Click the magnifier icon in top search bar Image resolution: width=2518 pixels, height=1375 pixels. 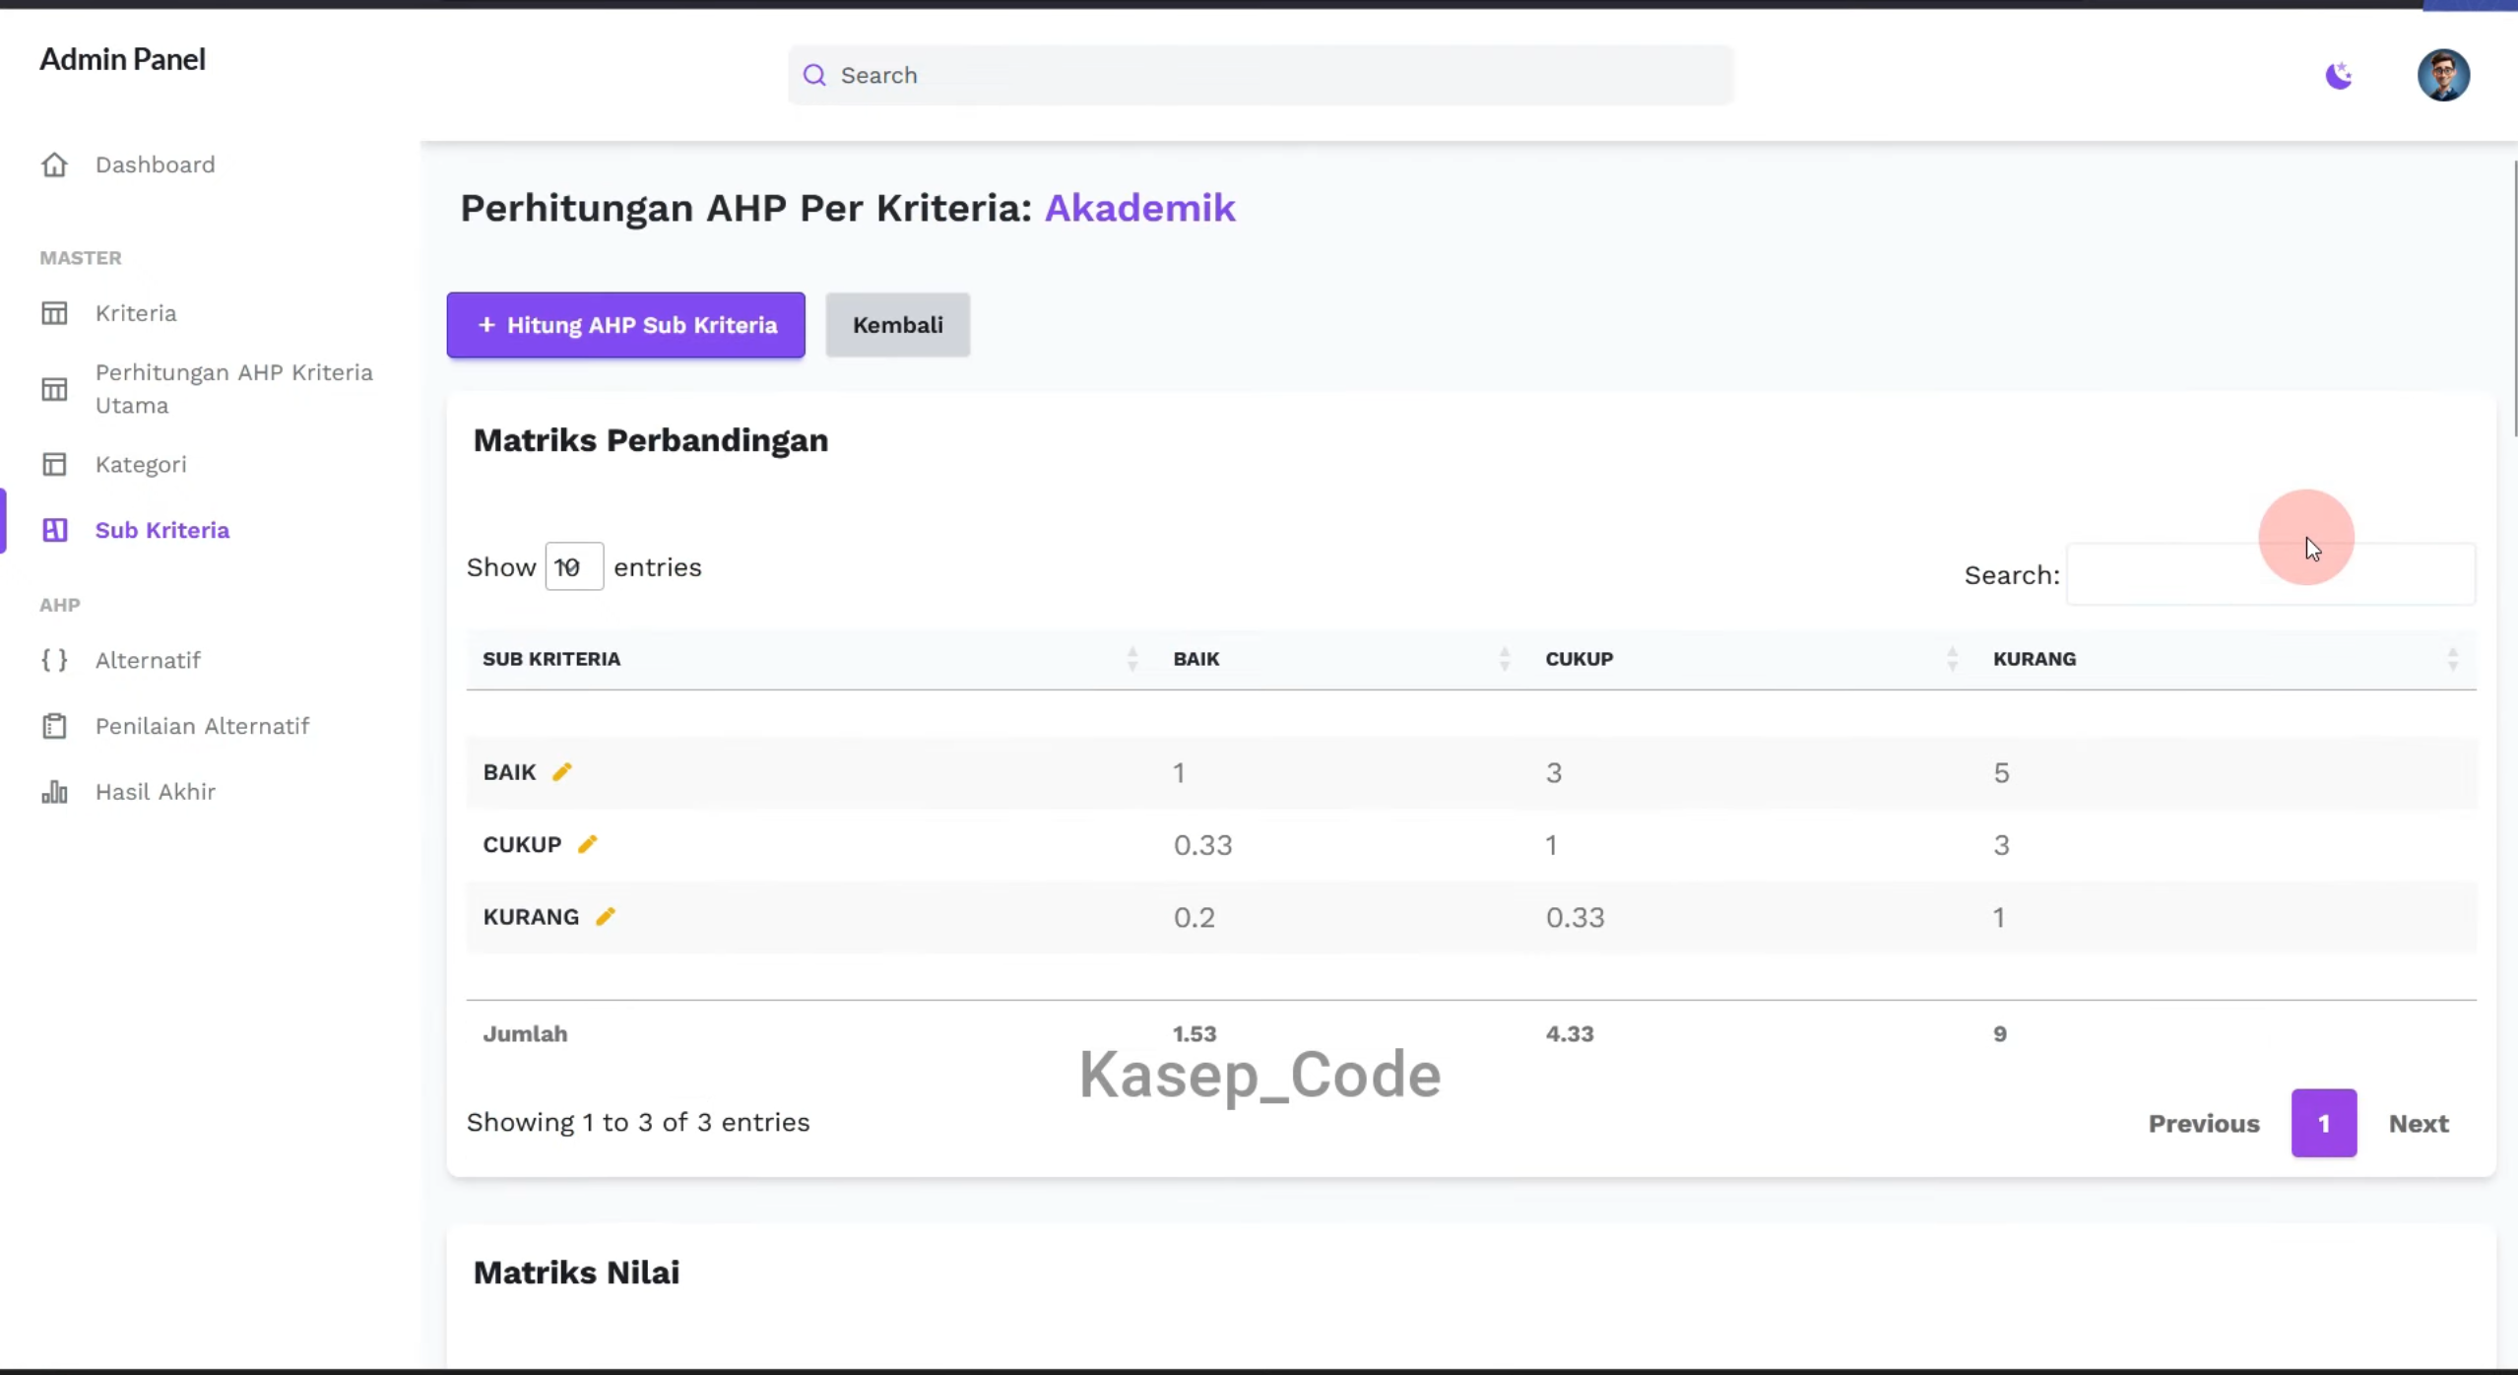[x=814, y=75]
